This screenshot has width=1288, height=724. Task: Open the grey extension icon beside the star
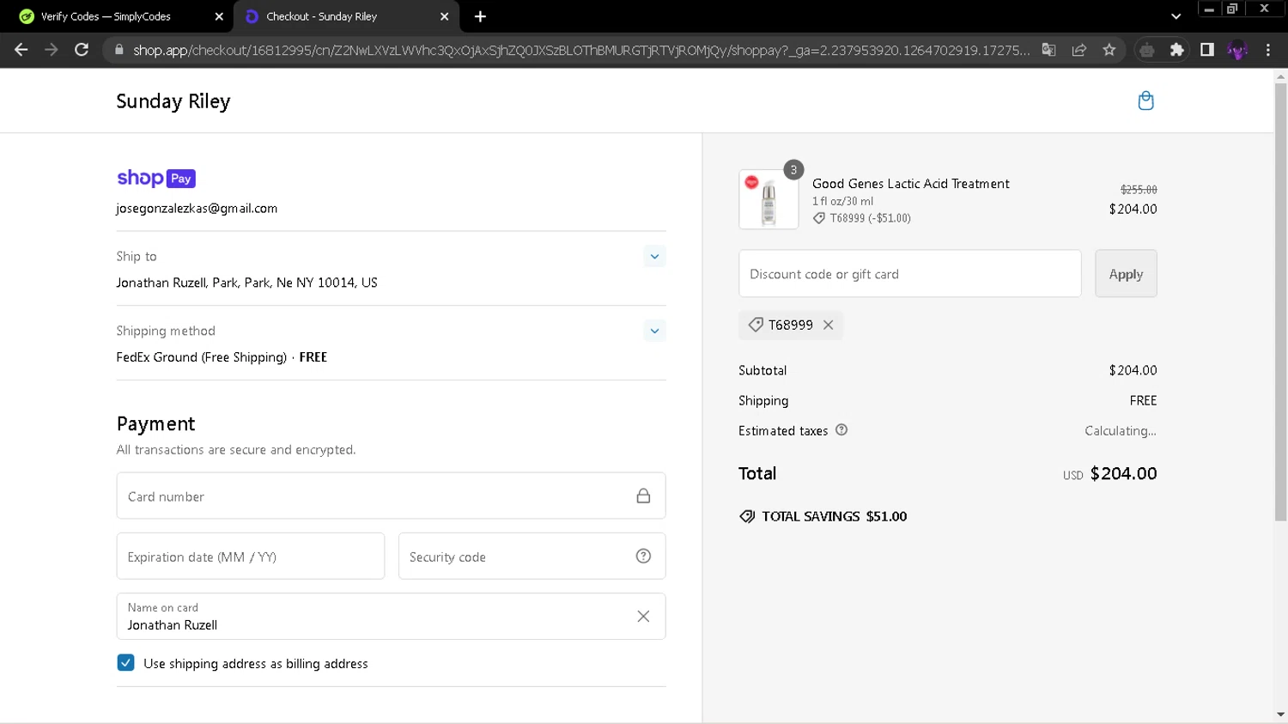tap(1146, 50)
